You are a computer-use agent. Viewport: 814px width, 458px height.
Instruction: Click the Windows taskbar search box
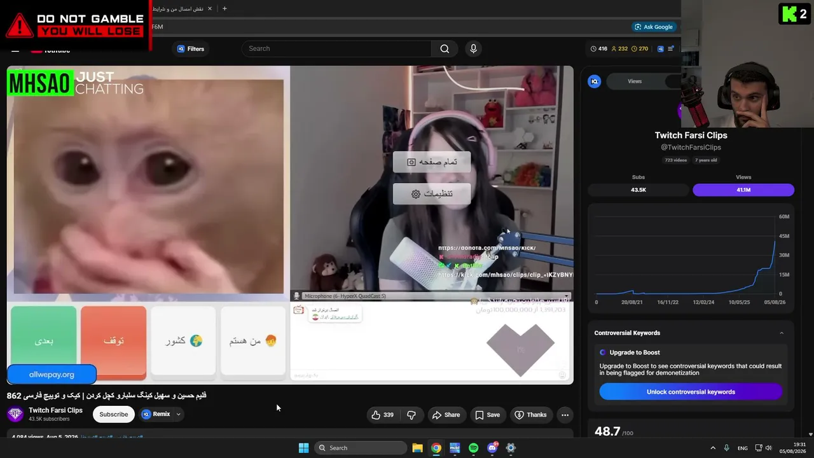click(361, 448)
